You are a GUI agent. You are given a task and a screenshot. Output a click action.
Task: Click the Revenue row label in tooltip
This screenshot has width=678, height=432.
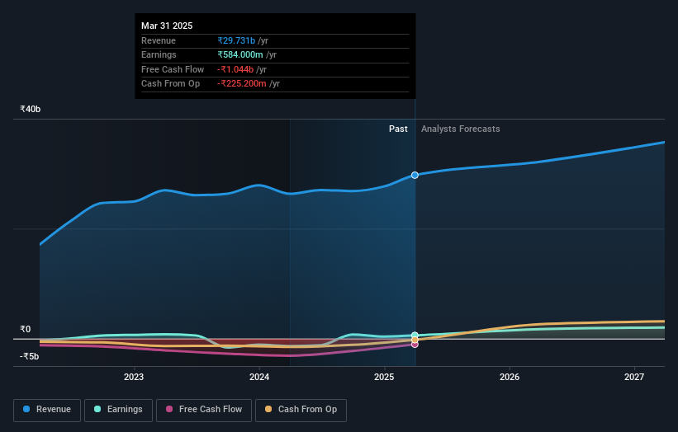[159, 40]
